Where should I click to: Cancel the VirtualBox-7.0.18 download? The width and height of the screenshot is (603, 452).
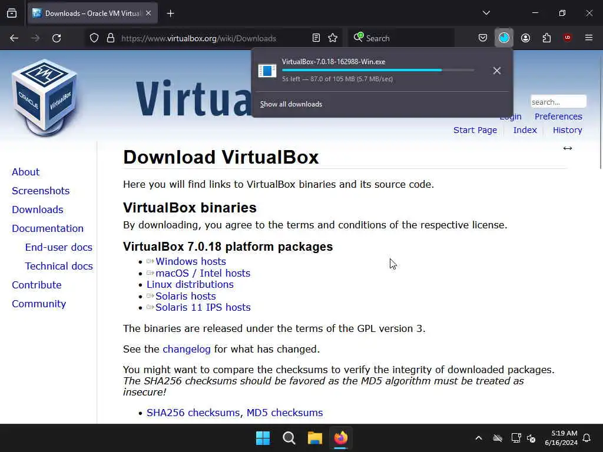pyautogui.click(x=497, y=71)
